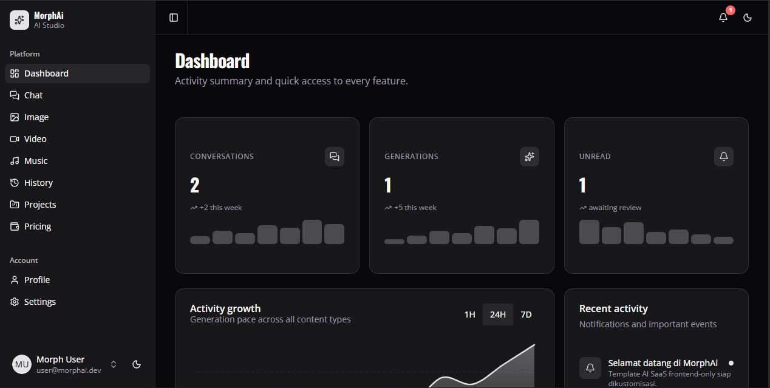Open the Selamat datang di MorphAi notification
The image size is (770, 388).
[656, 373]
